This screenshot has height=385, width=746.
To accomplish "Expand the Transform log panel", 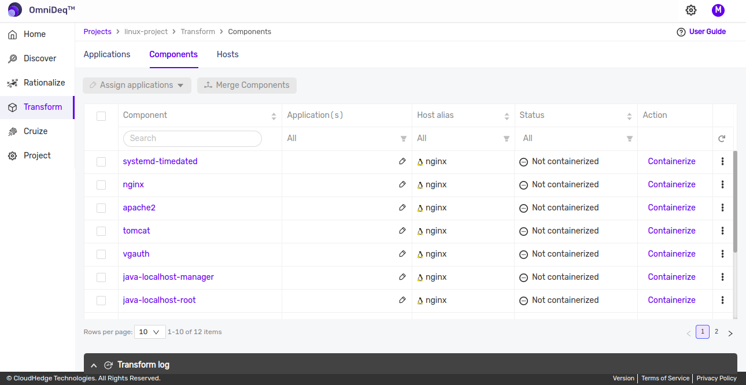I will pos(94,365).
